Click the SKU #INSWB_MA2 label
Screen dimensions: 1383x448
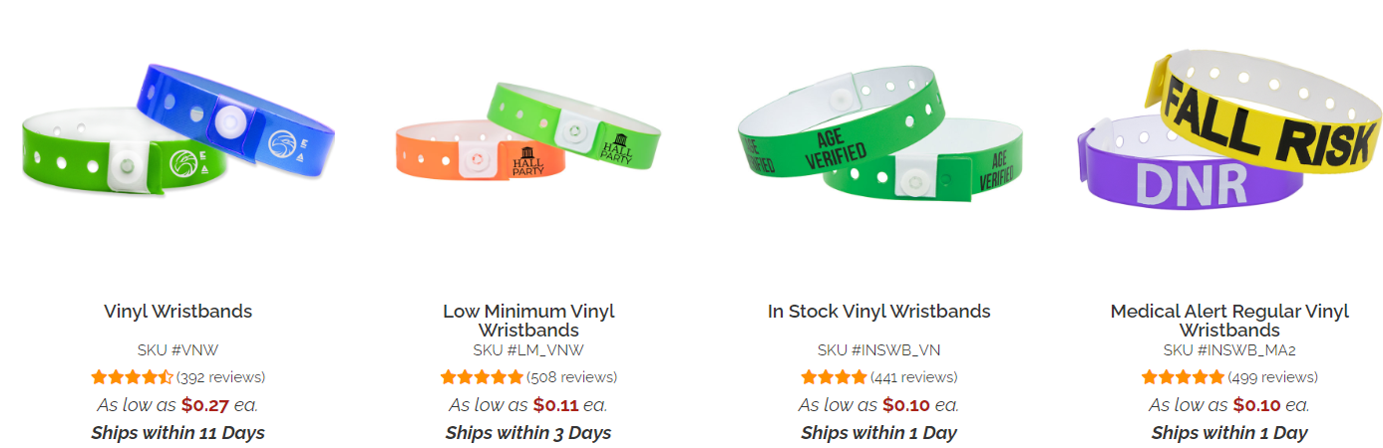tap(1228, 349)
